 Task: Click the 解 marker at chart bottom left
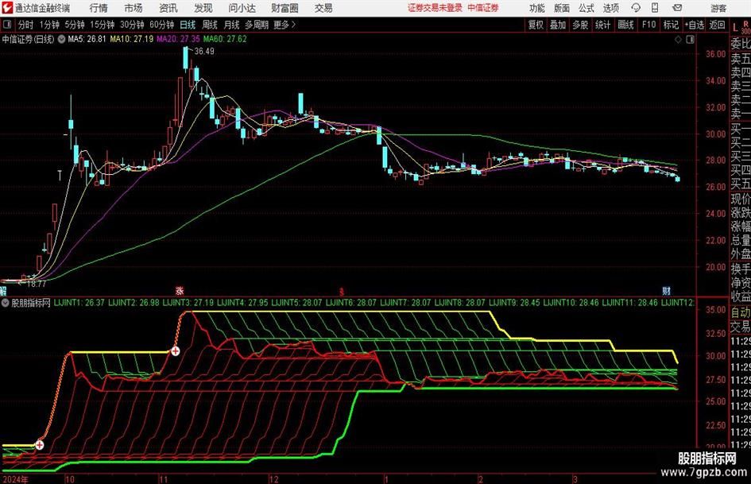[3, 290]
